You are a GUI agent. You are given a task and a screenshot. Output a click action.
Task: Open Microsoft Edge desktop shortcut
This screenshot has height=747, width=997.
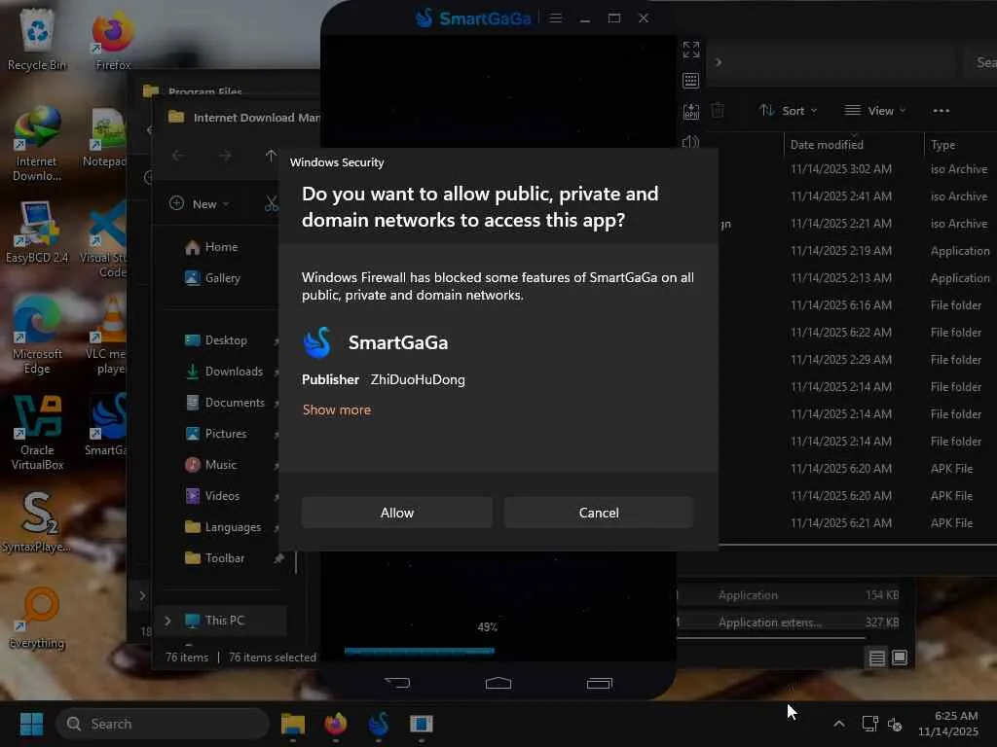click(37, 336)
